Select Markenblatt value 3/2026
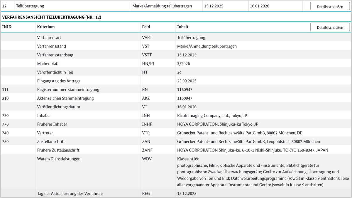 click(x=183, y=64)
